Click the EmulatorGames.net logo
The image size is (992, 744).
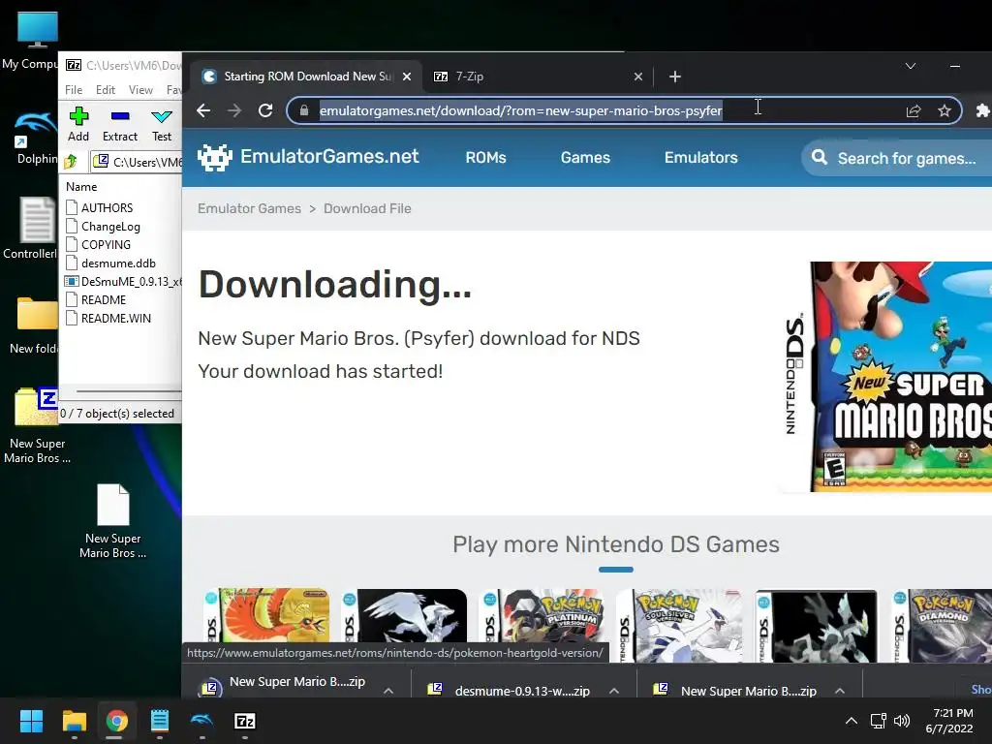(x=308, y=157)
